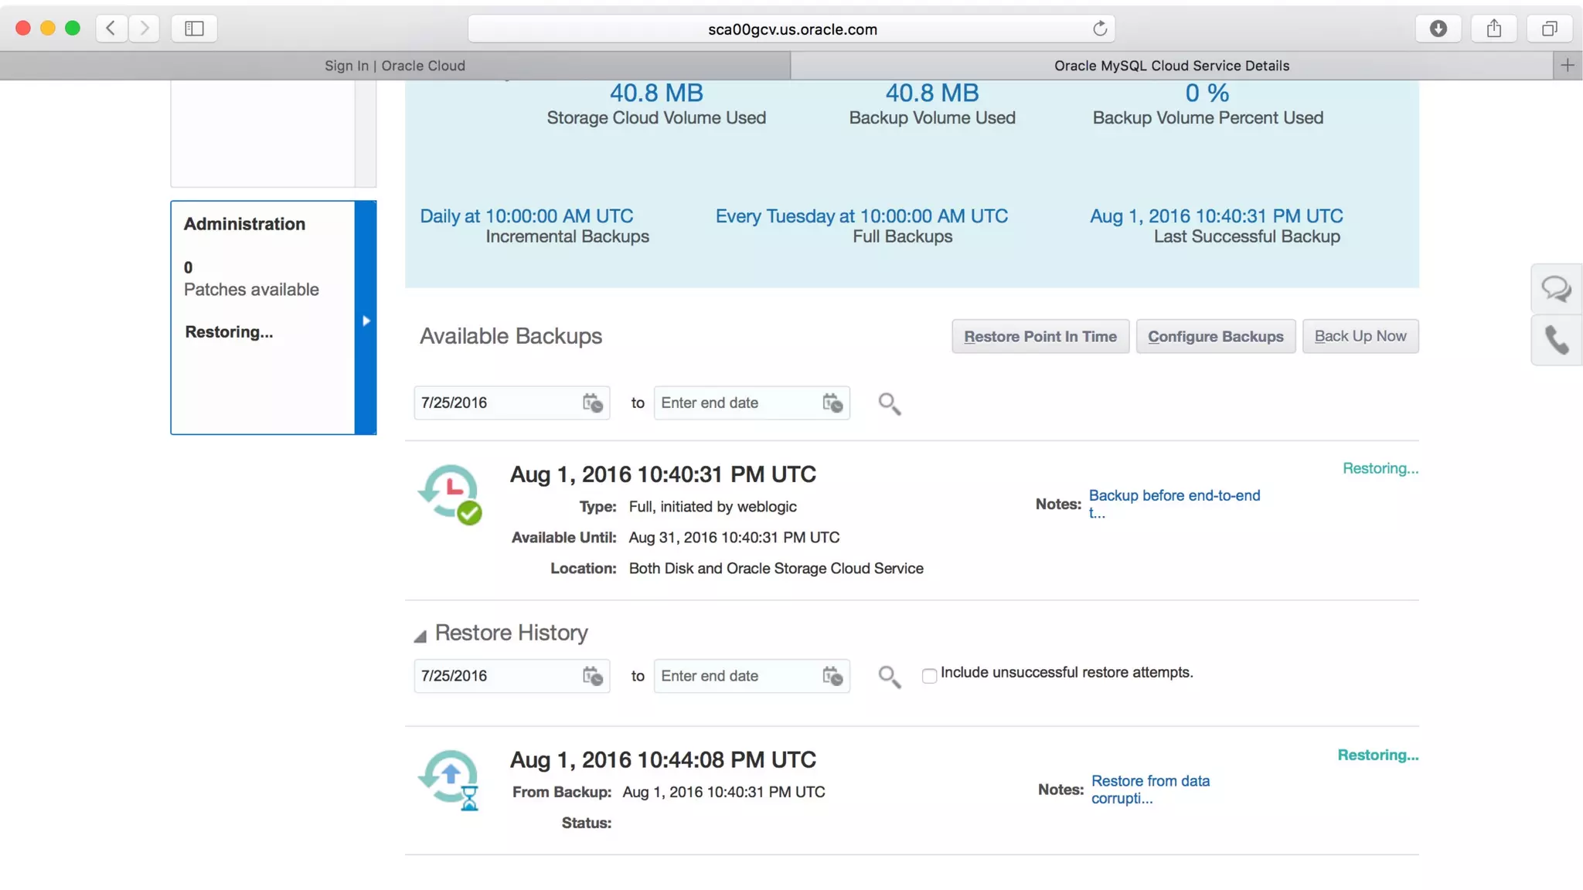Collapse the Restore History section
This screenshot has width=1583, height=890.
pos(420,636)
